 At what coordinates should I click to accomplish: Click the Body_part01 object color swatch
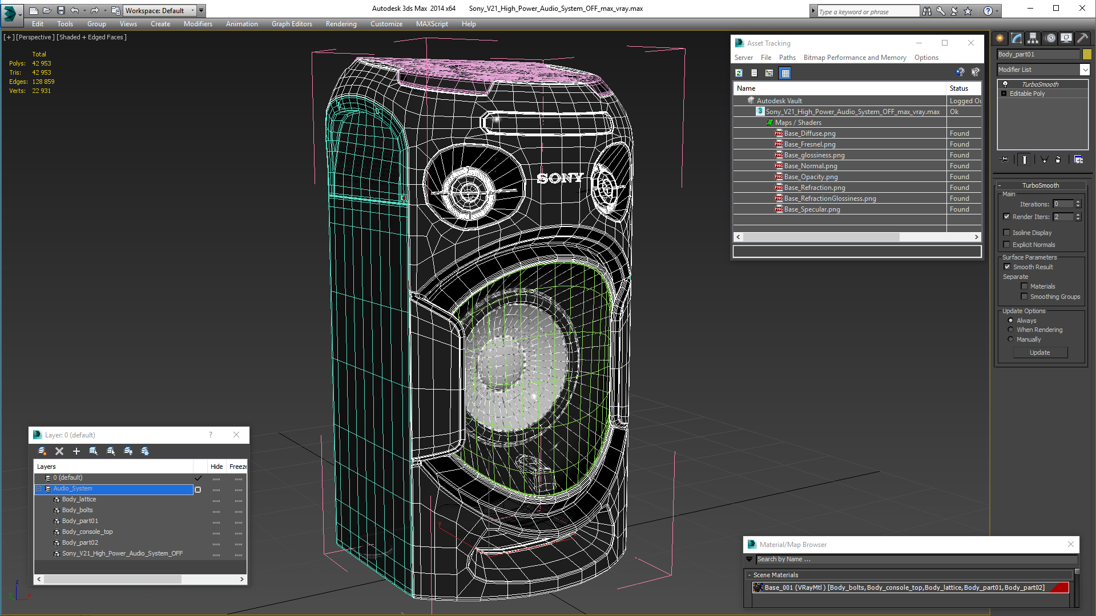(x=1086, y=54)
